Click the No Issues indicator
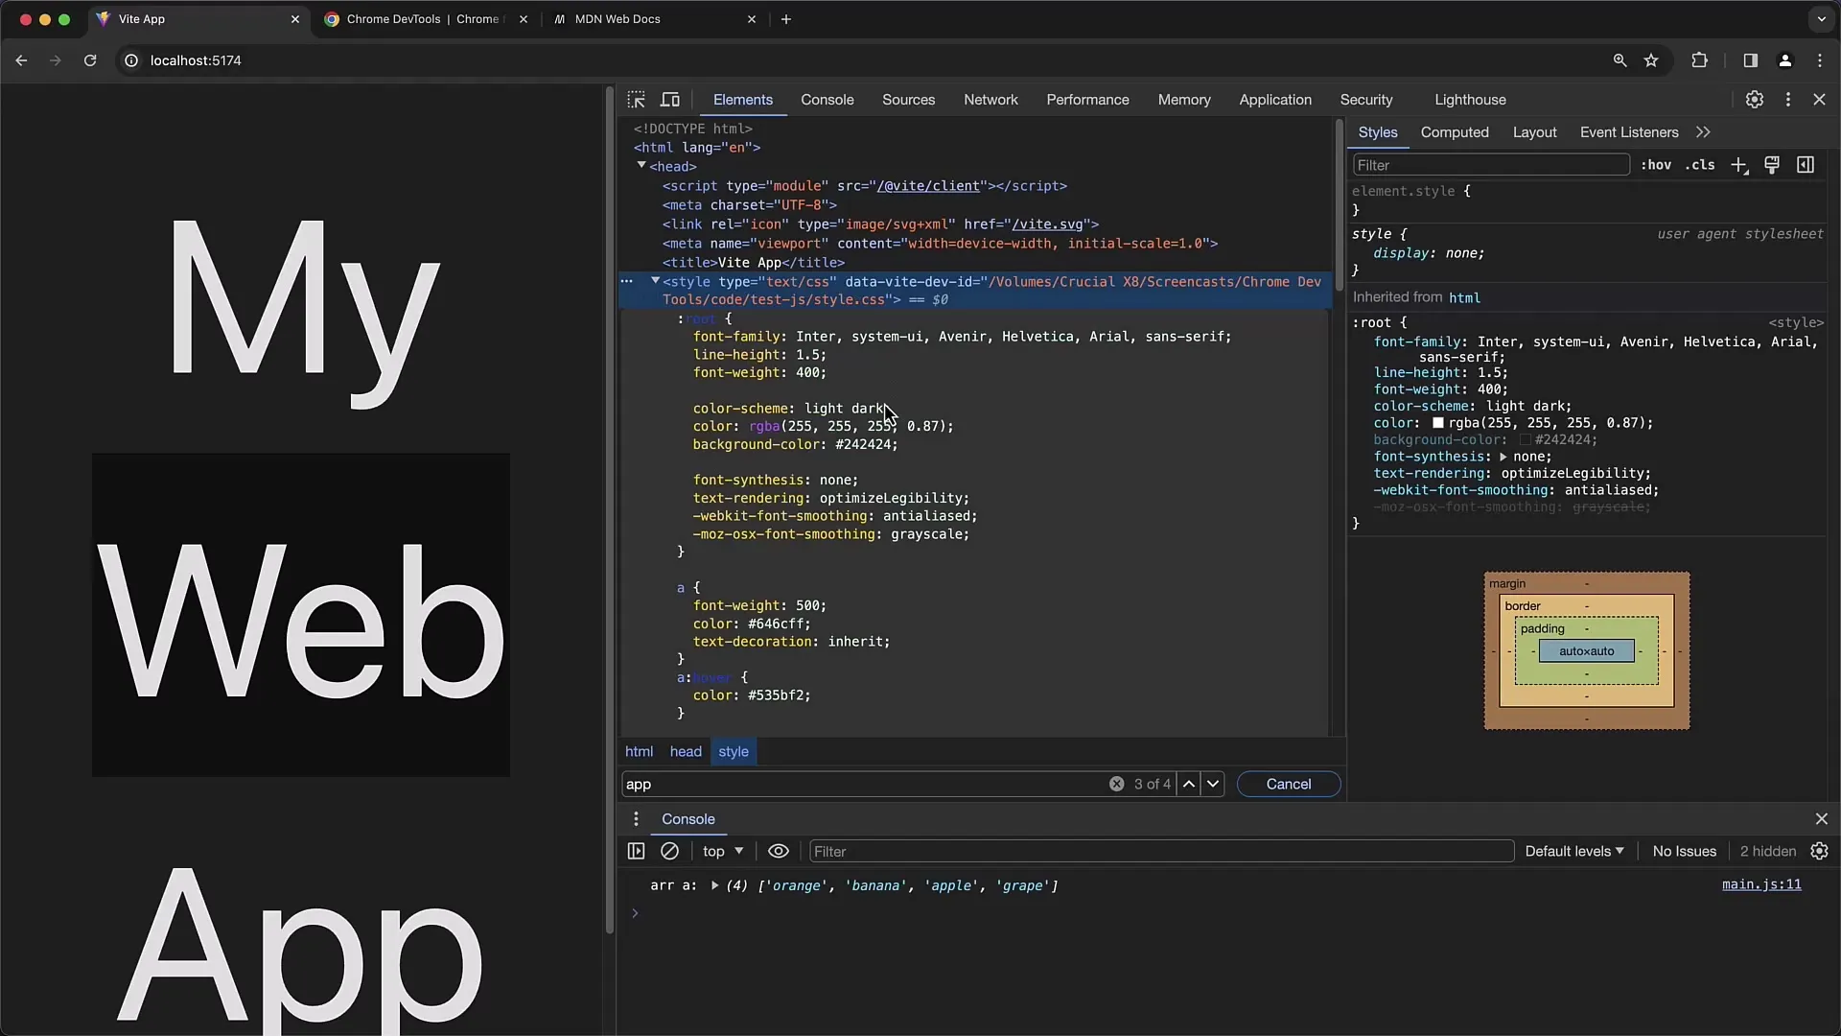 [1684, 851]
